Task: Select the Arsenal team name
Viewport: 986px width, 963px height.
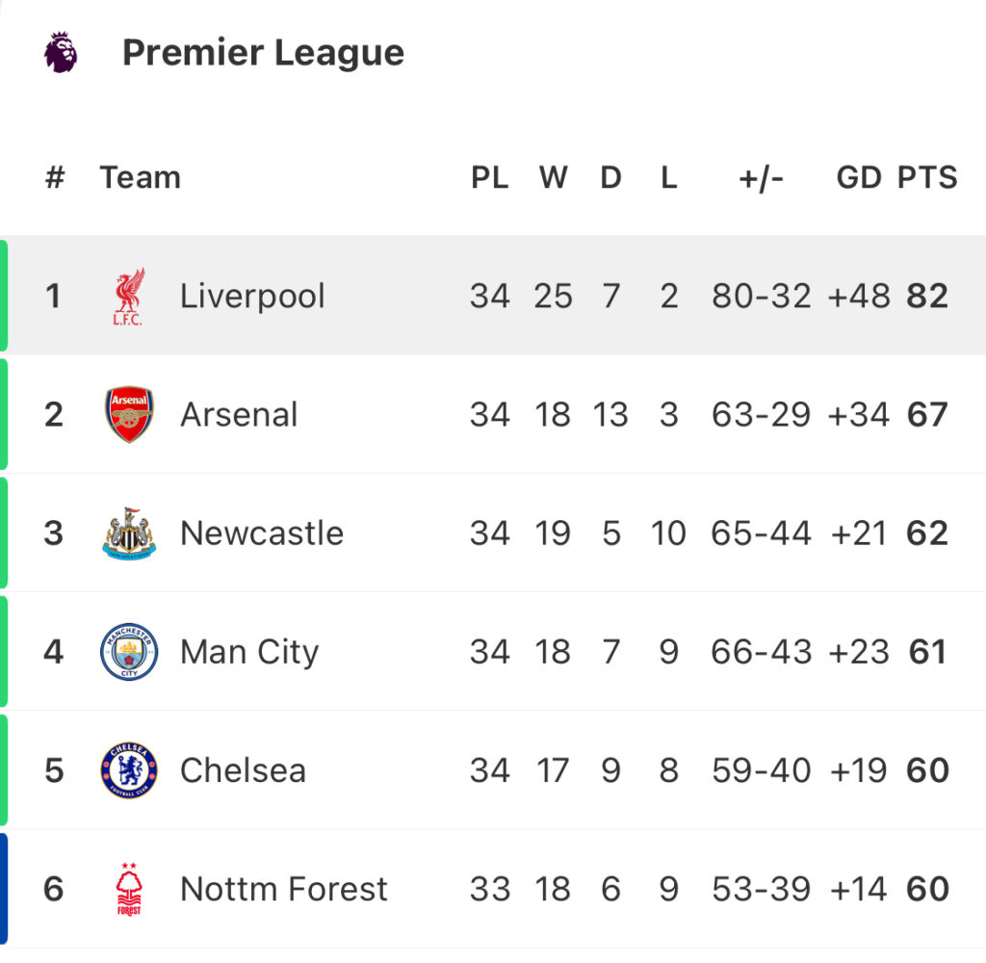Action: (x=239, y=414)
